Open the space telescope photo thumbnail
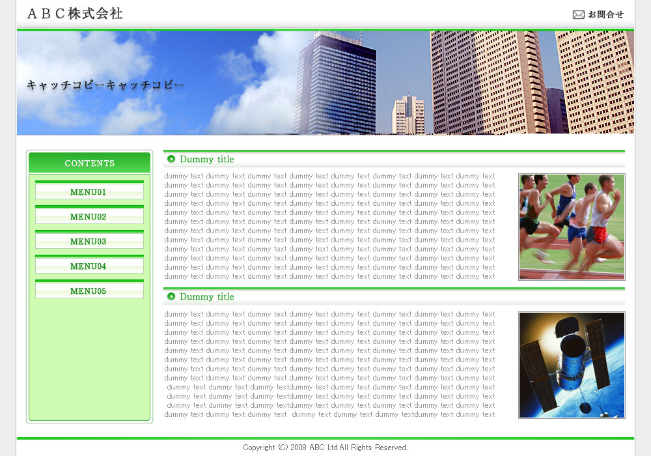The width and height of the screenshot is (651, 456). 572,365
